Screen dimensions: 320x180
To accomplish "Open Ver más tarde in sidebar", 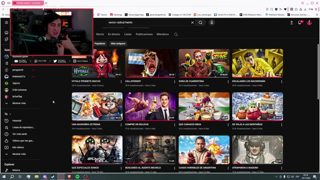I will pos(19,134).
